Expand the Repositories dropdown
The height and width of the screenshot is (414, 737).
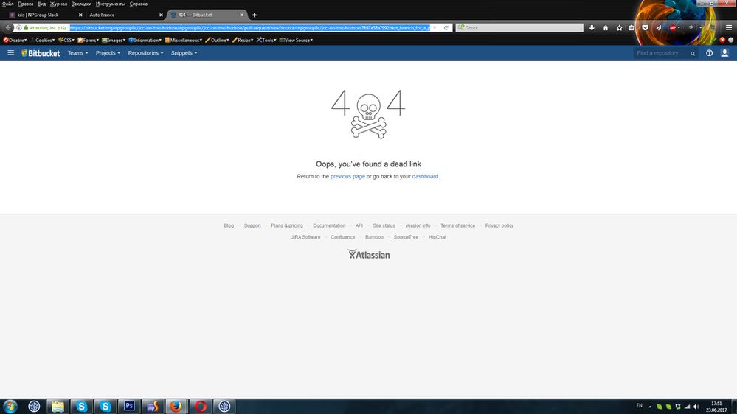point(146,53)
